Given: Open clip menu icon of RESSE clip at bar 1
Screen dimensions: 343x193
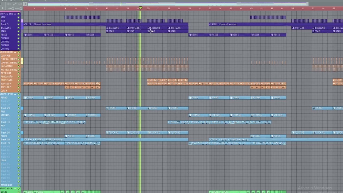Looking at the screenshot, I should pyautogui.click(x=25, y=35).
